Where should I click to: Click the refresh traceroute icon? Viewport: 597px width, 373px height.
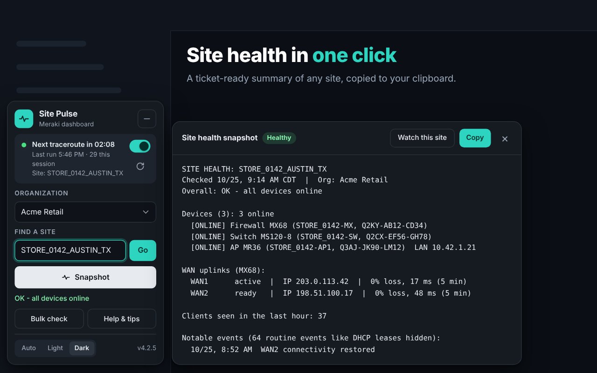pos(140,166)
